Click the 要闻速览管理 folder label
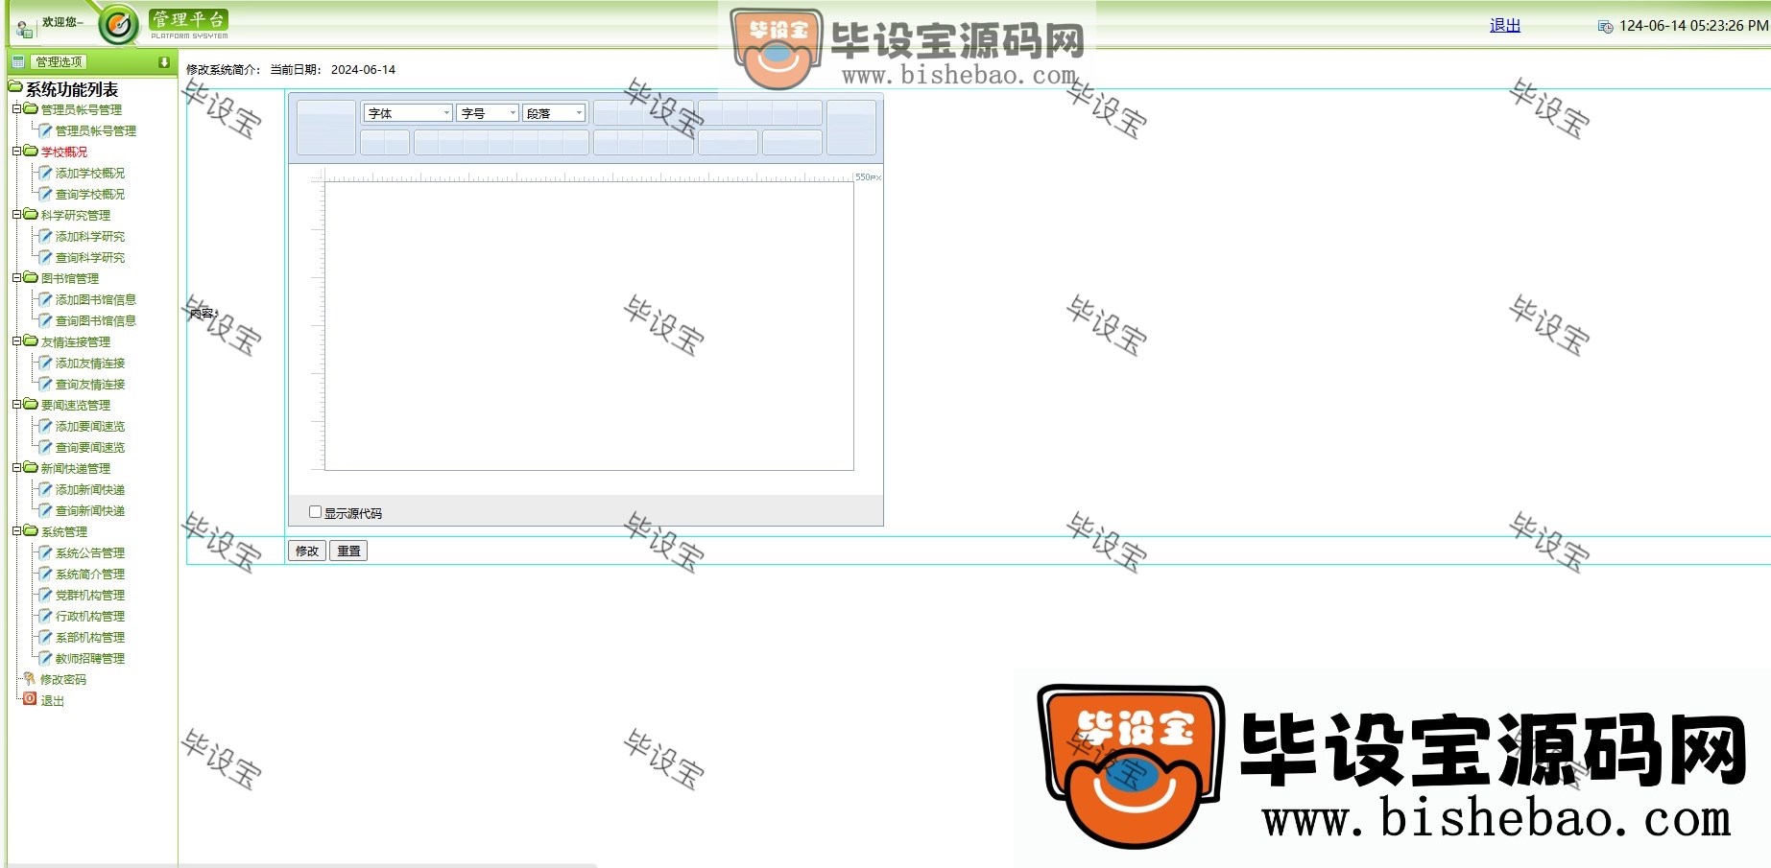The width and height of the screenshot is (1771, 868). 76,406
